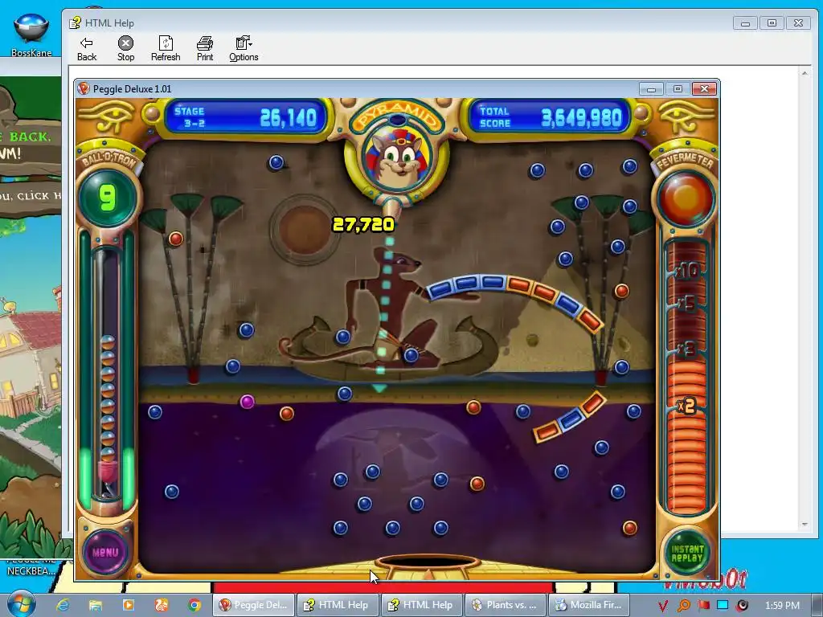The image size is (823, 617).
Task: Launch Internet Explorer from the taskbar
Action: coord(63,605)
